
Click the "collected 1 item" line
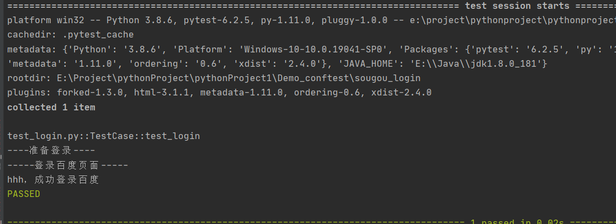pos(51,107)
